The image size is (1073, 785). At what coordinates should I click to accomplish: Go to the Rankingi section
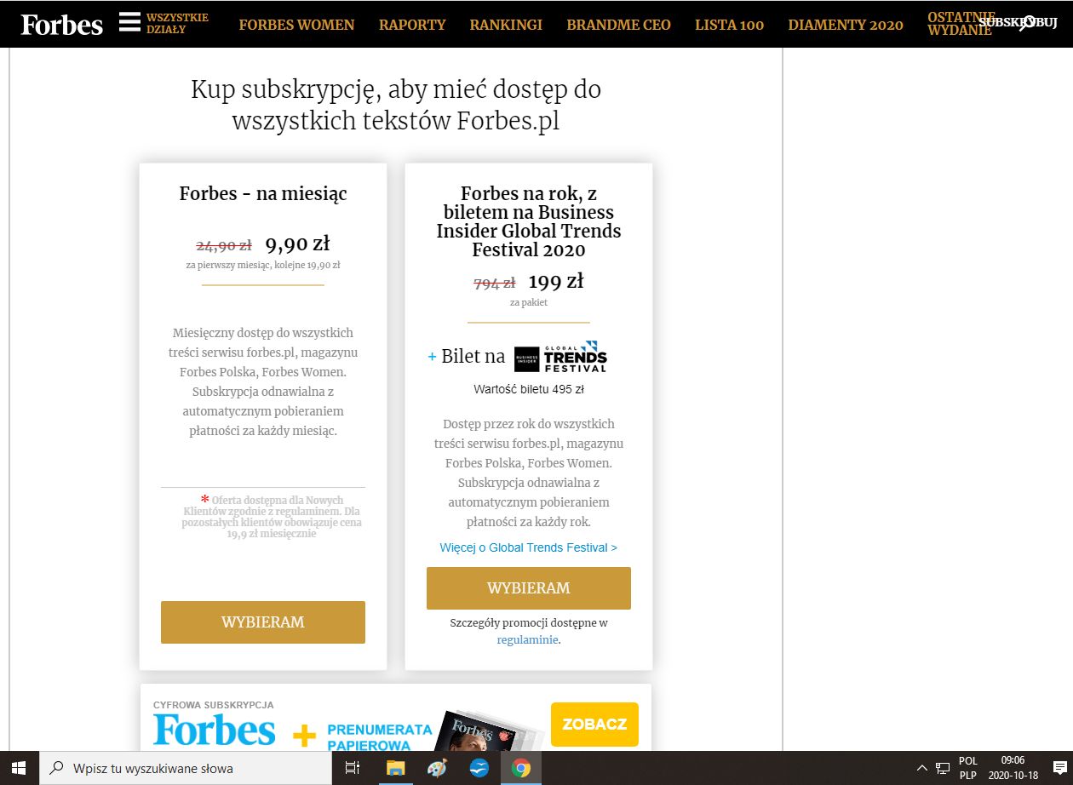506,25
